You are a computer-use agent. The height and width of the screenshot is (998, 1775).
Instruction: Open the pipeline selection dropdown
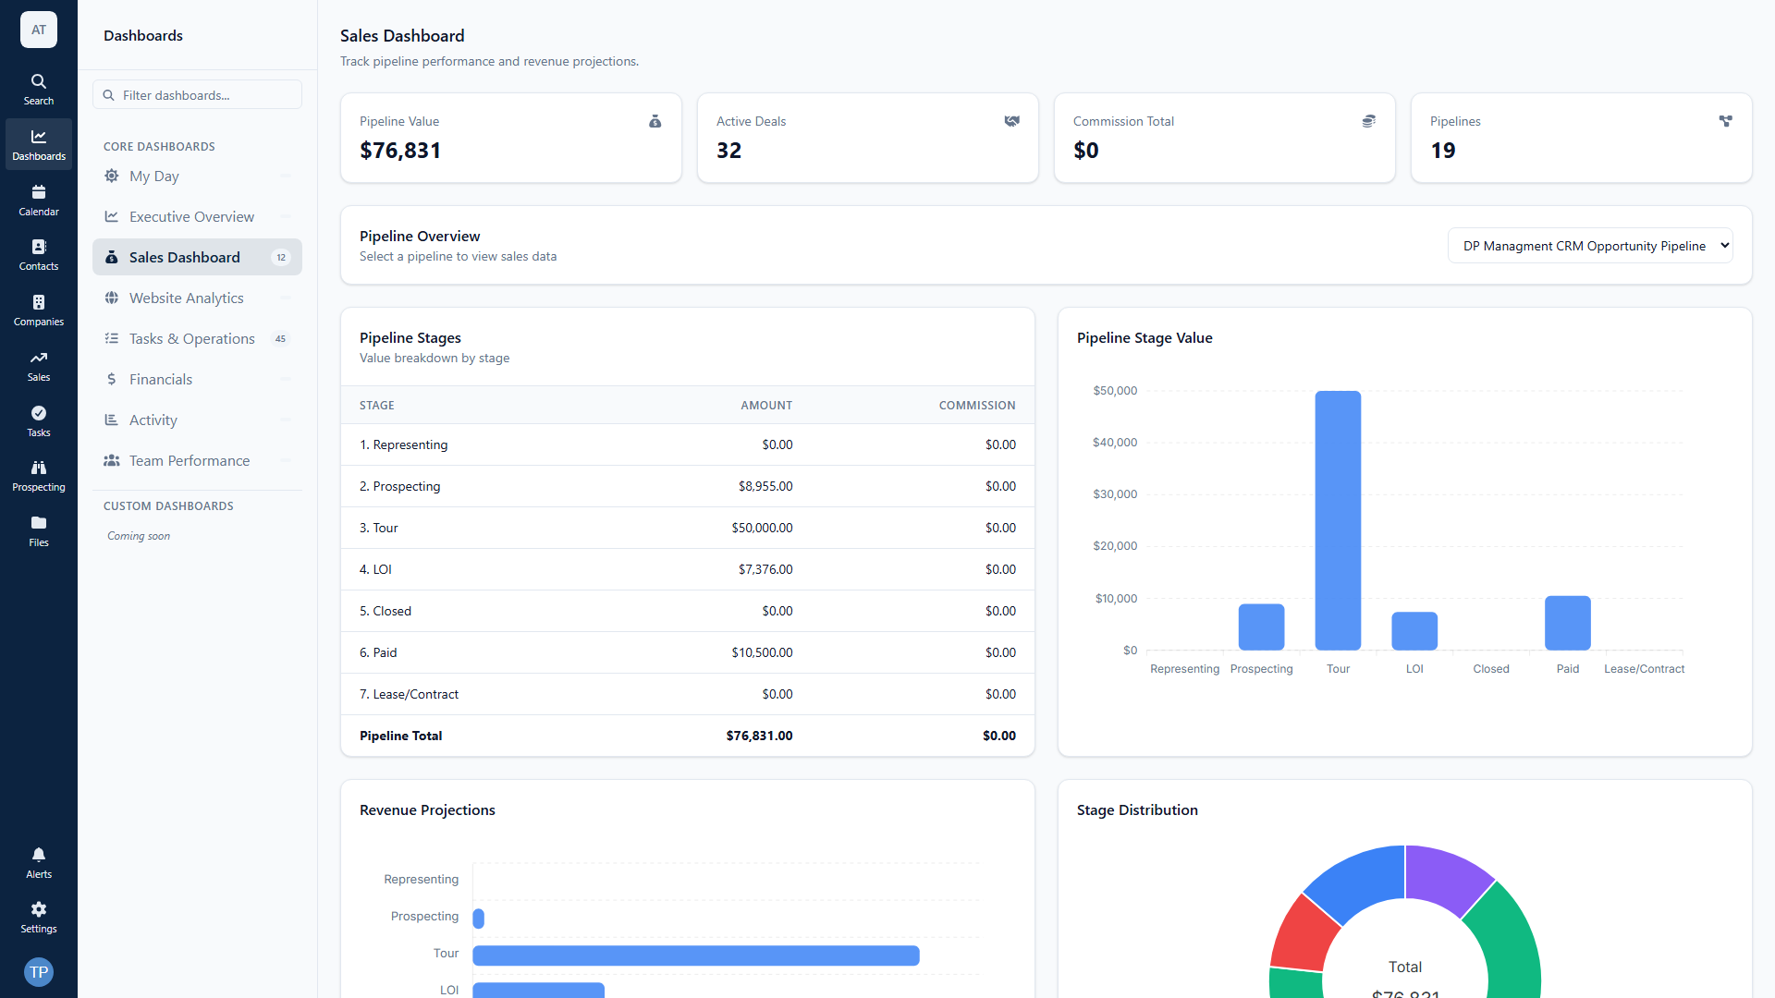tap(1590, 246)
